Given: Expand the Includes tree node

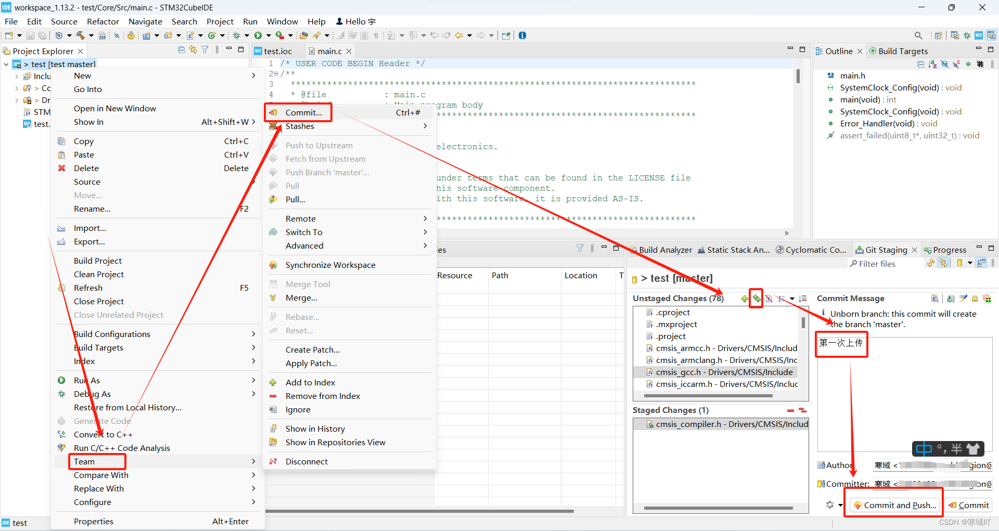Looking at the screenshot, I should click(x=17, y=76).
